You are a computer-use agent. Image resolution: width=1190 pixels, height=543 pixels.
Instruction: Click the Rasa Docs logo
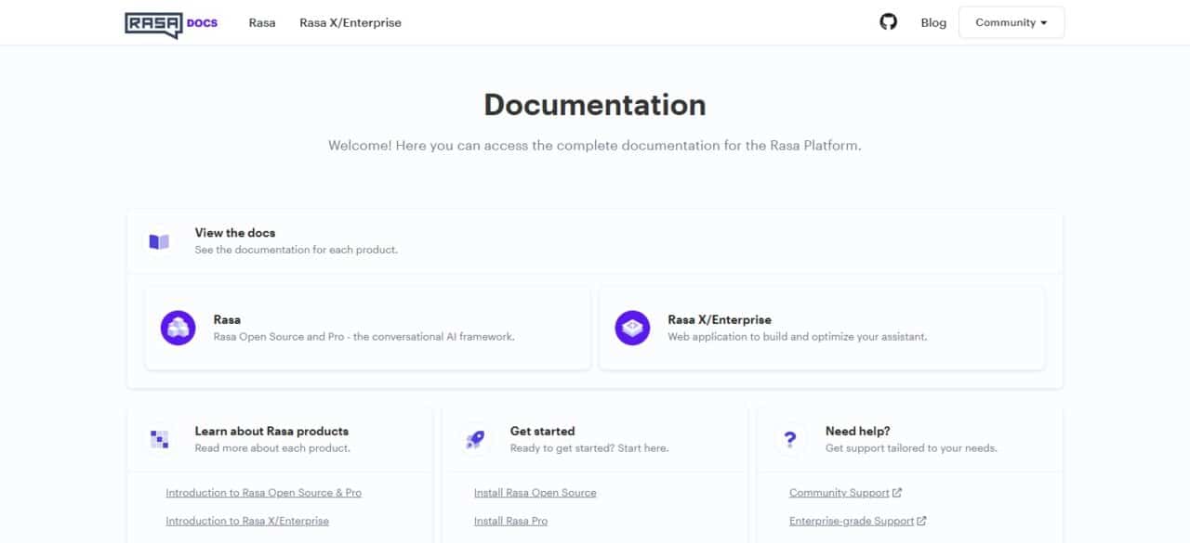point(171,23)
